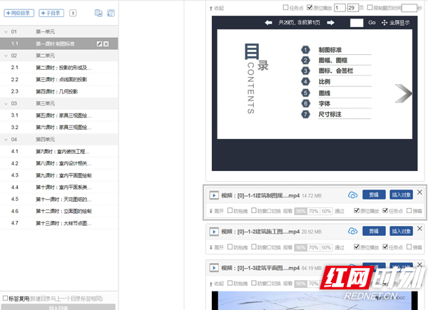Toggle 原位播放 checkbox for the 1-2 video

tap(356, 247)
